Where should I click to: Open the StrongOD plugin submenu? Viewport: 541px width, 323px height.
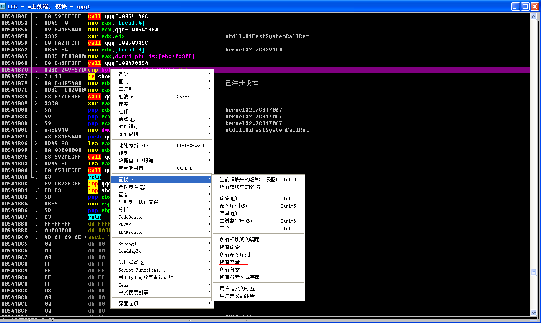(162, 243)
